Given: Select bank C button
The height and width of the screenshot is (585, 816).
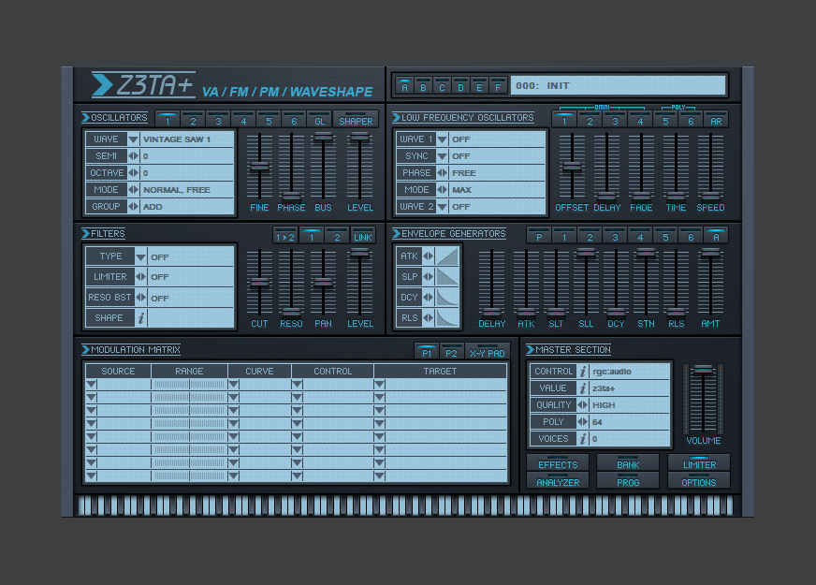Looking at the screenshot, I should tap(442, 86).
